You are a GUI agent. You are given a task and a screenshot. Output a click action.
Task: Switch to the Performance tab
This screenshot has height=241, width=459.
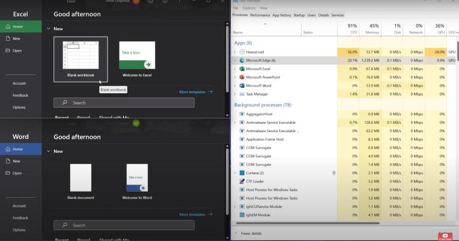point(260,15)
